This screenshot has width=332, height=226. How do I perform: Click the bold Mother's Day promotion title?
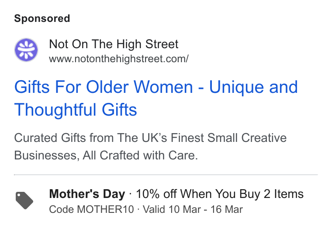click(87, 194)
